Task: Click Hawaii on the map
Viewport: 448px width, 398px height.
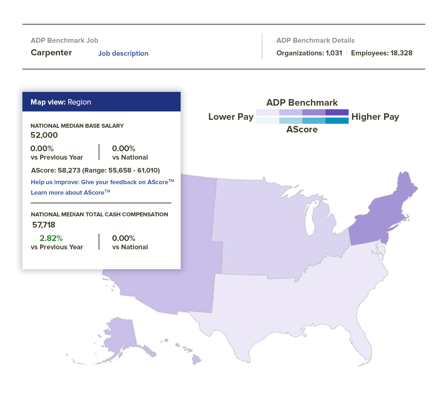Action: pos(196,359)
